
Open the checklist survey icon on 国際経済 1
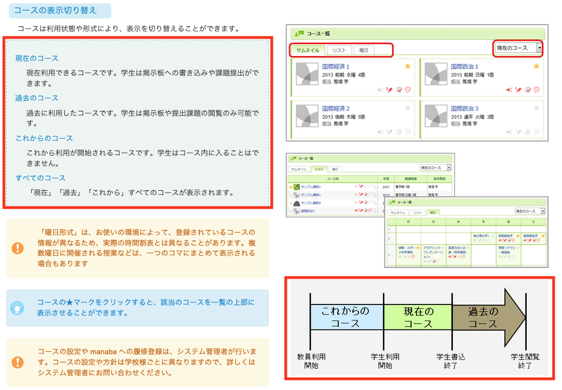(399, 90)
